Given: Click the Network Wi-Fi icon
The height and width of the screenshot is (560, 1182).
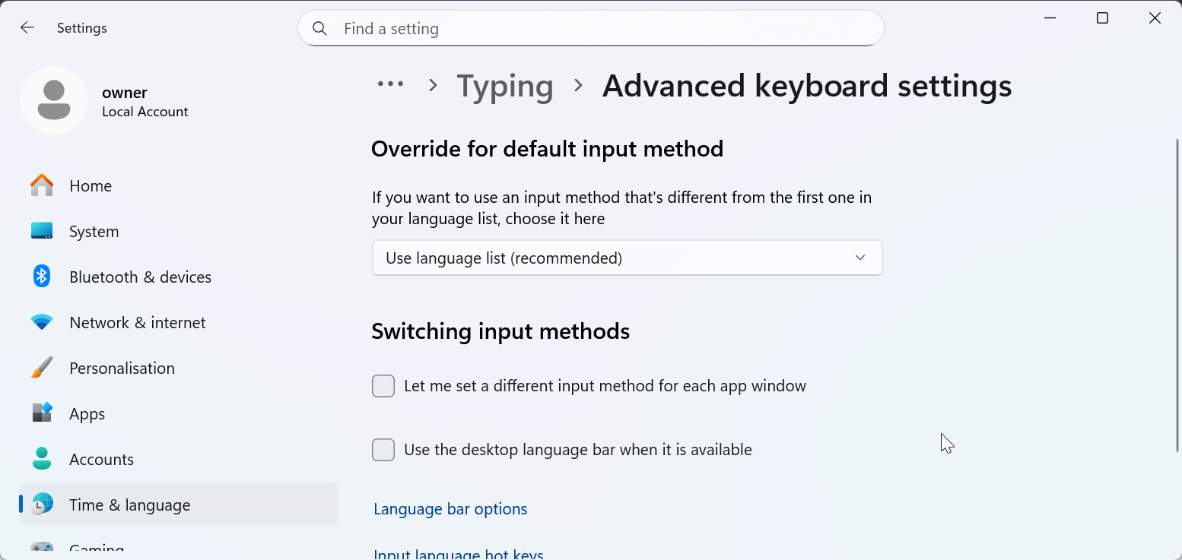Looking at the screenshot, I should pos(42,322).
